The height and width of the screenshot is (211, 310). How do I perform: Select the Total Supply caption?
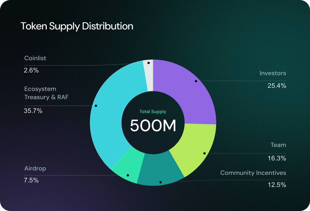pos(153,112)
